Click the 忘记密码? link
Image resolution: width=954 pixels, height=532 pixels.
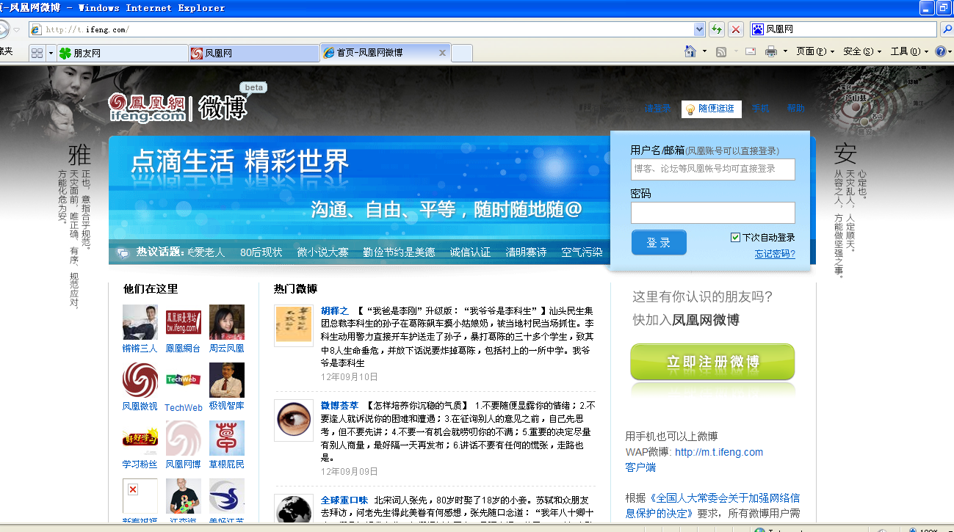tap(775, 254)
